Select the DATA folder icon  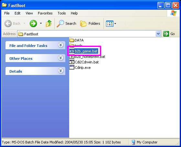pyautogui.click(x=72, y=40)
